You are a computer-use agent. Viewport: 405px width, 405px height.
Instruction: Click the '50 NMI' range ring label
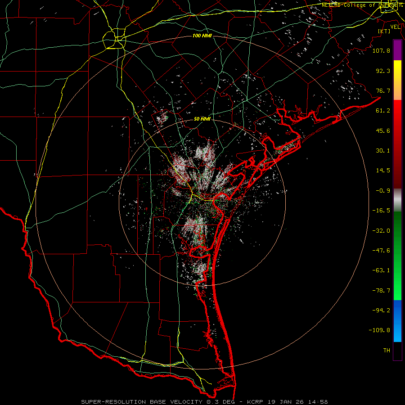coord(202,119)
